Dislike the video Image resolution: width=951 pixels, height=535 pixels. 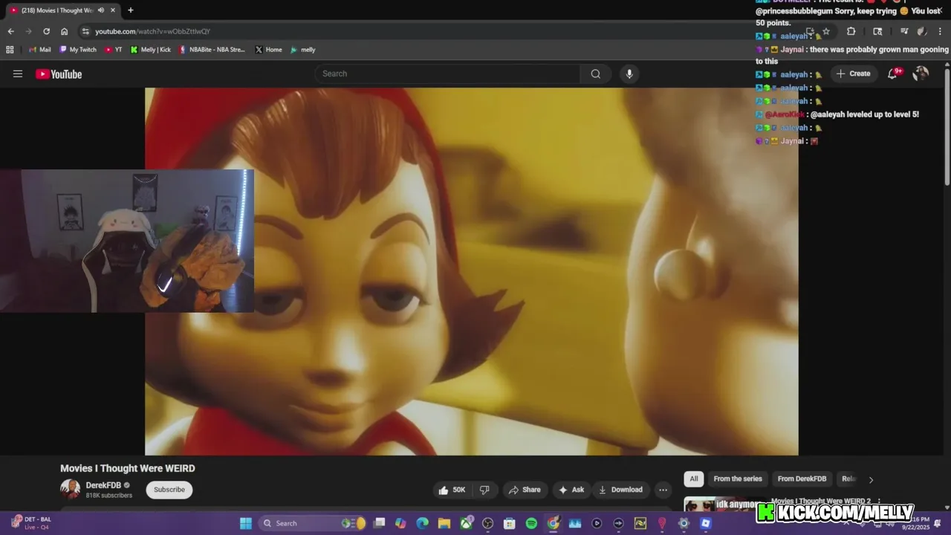coord(484,490)
